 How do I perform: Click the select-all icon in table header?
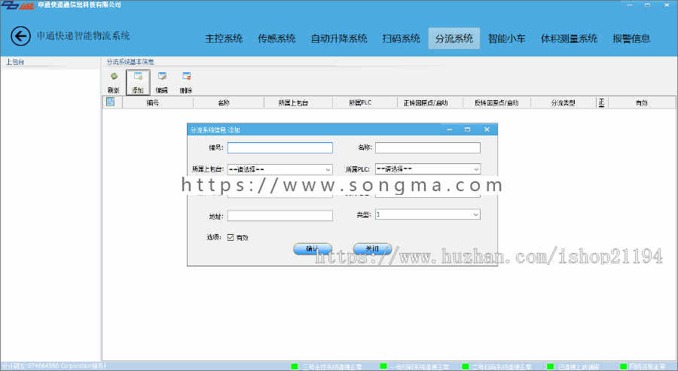tap(110, 102)
